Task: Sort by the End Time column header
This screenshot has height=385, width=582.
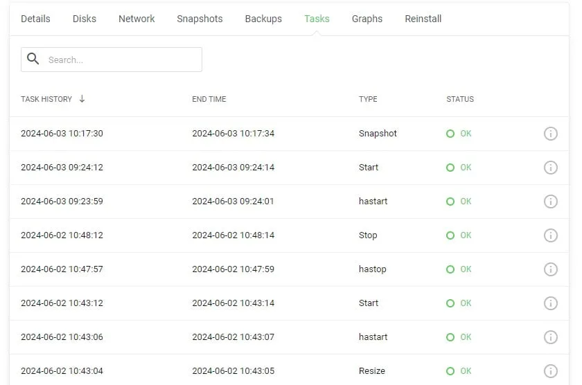Action: pos(209,99)
